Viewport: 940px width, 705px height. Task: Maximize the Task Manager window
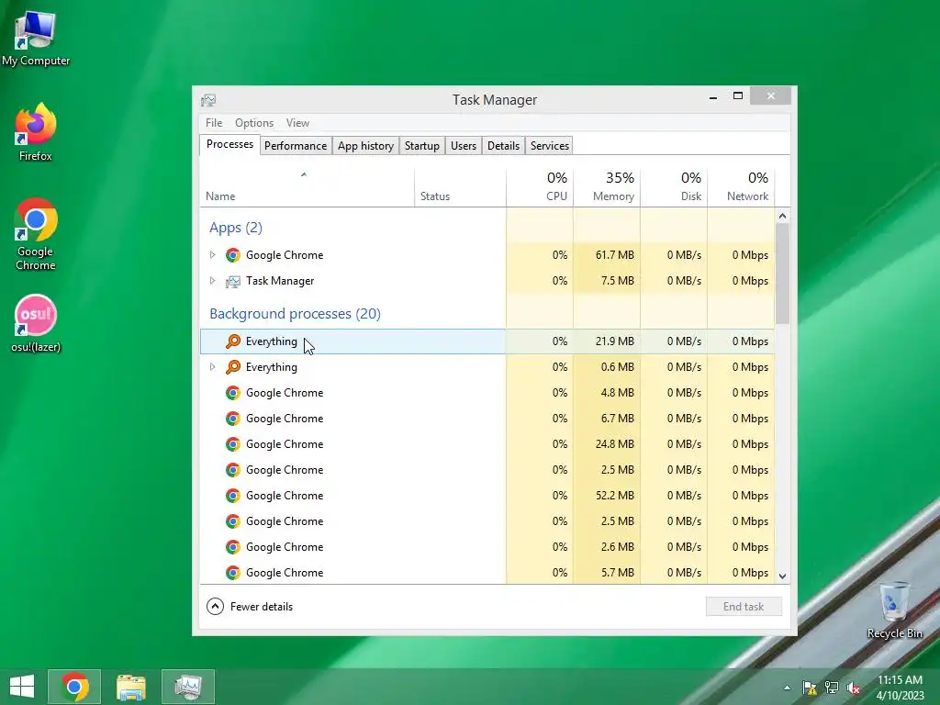[738, 95]
